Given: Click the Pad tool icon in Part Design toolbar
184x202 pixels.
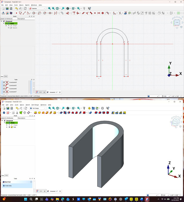Looking at the screenshot, I should 35,113.
